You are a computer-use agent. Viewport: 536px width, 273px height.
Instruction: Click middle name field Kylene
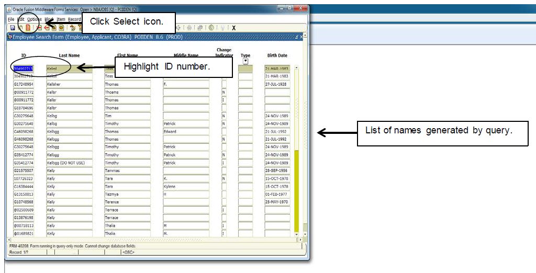tap(185, 186)
